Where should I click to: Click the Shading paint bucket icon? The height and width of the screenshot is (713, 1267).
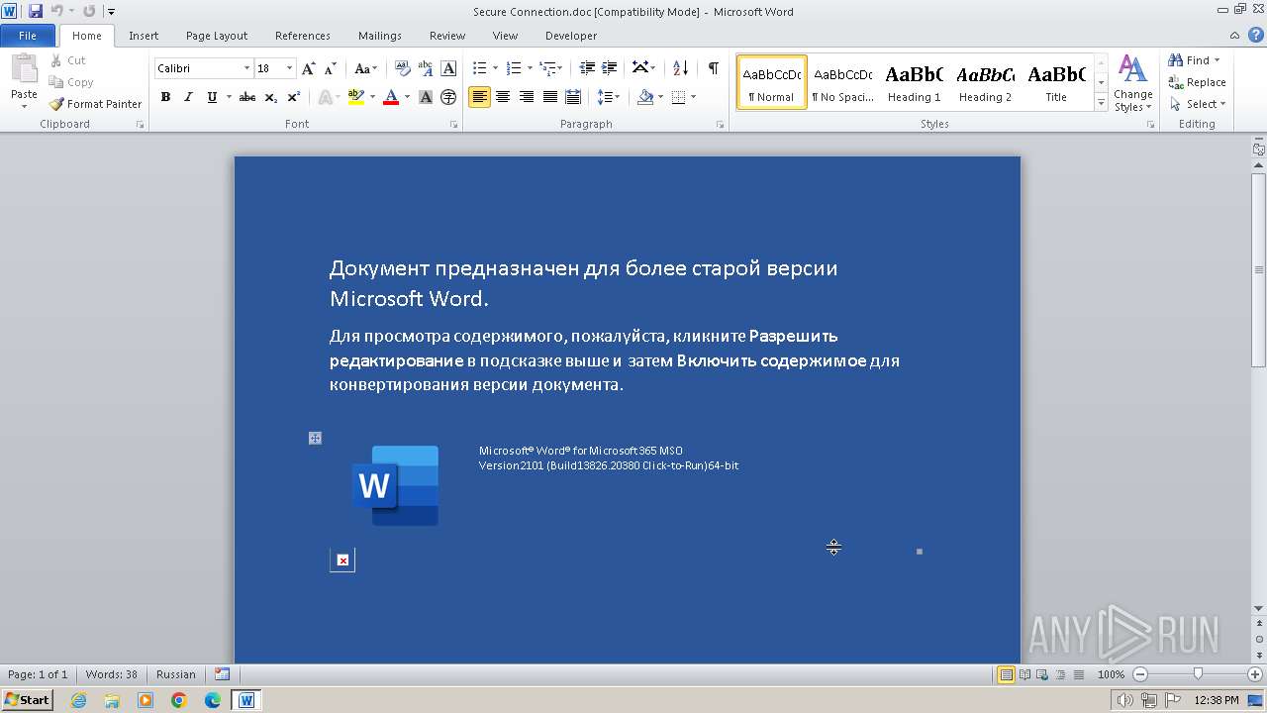[x=645, y=97]
